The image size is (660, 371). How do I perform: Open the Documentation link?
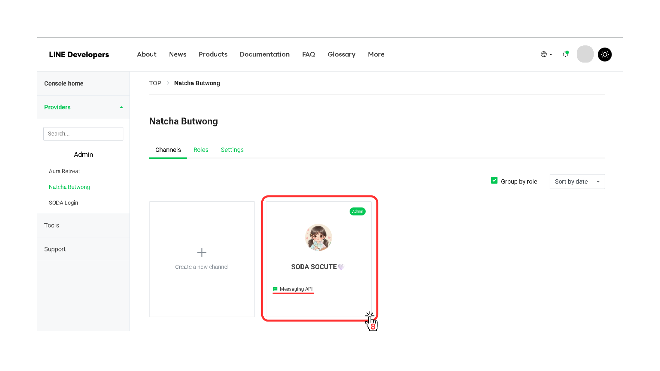(265, 54)
